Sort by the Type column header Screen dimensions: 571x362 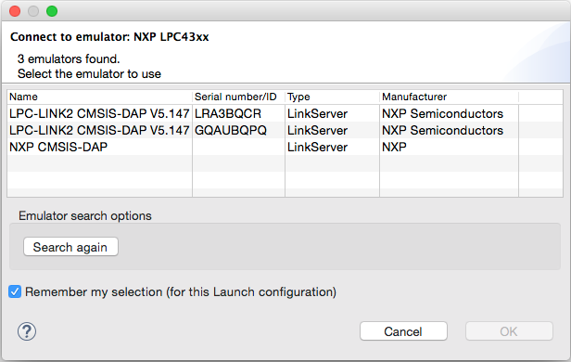pyautogui.click(x=332, y=97)
